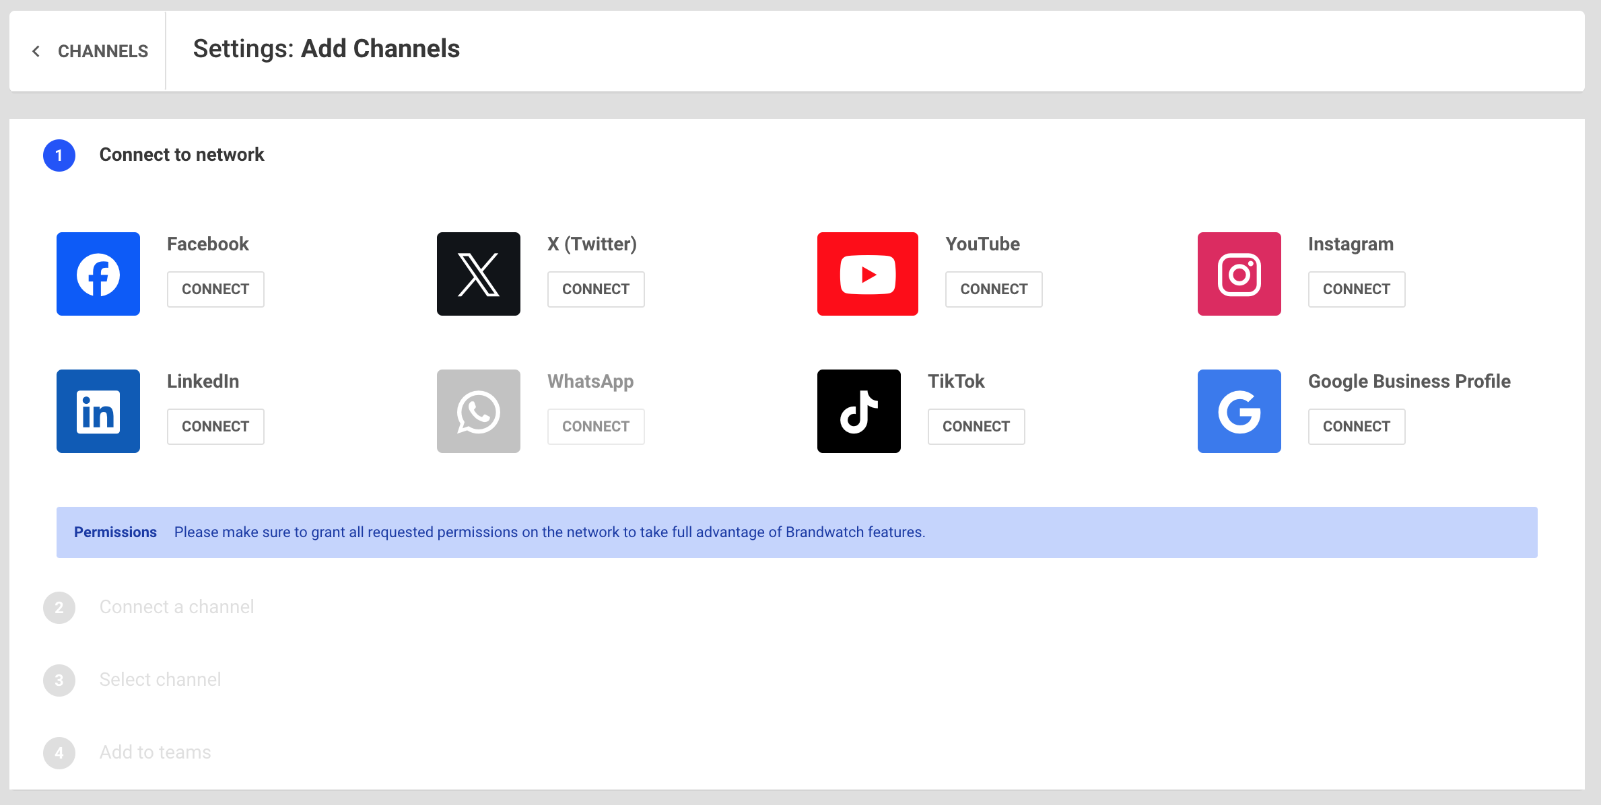Click the 'YouTube' network name
Viewport: 1601px width, 805px height.
(x=982, y=244)
